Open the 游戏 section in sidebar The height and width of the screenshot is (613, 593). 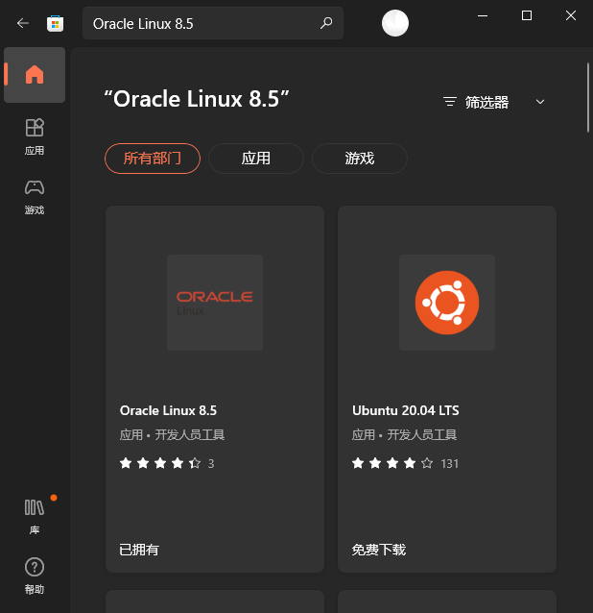click(35, 197)
